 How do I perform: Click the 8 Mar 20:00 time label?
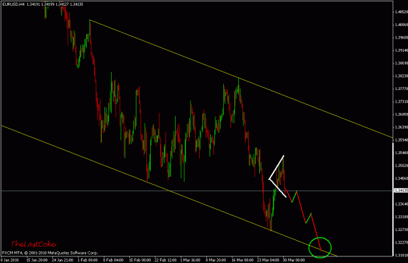click(x=215, y=260)
